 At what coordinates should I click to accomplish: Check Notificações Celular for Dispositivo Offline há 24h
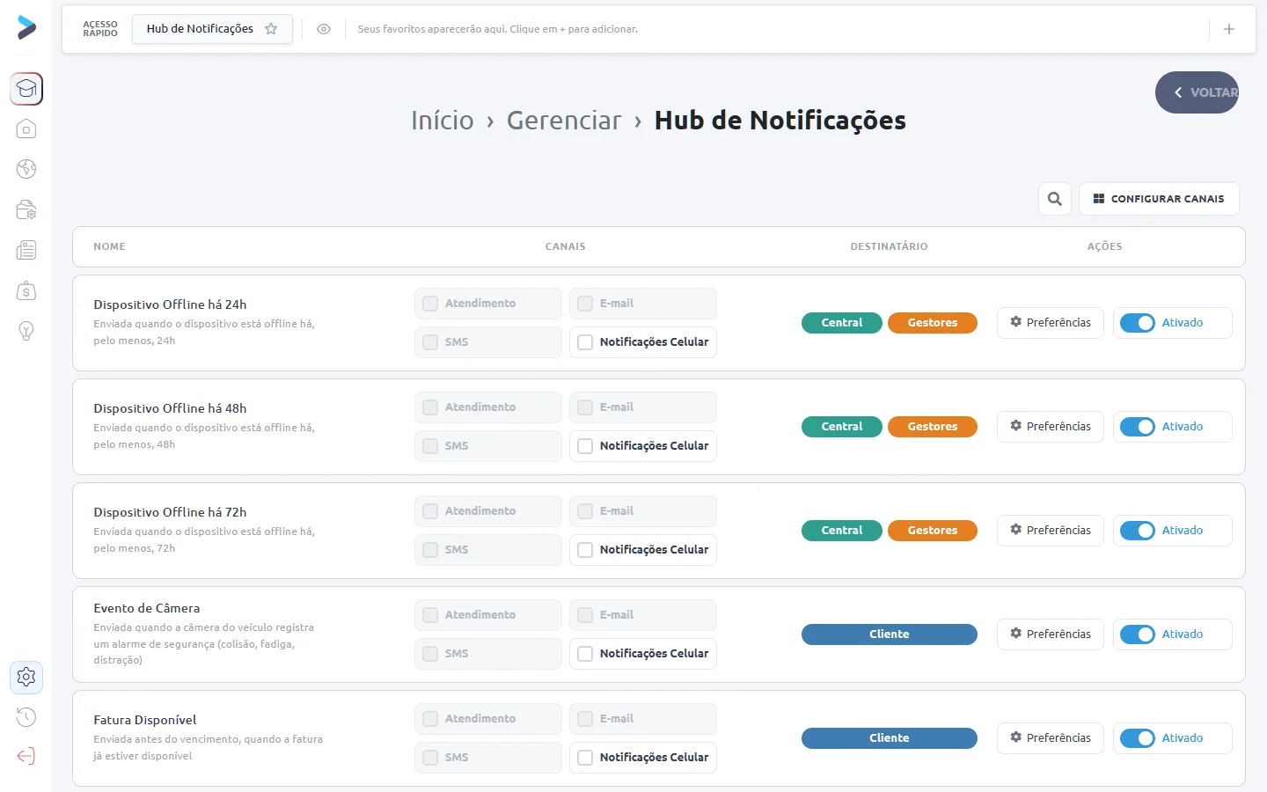(585, 342)
